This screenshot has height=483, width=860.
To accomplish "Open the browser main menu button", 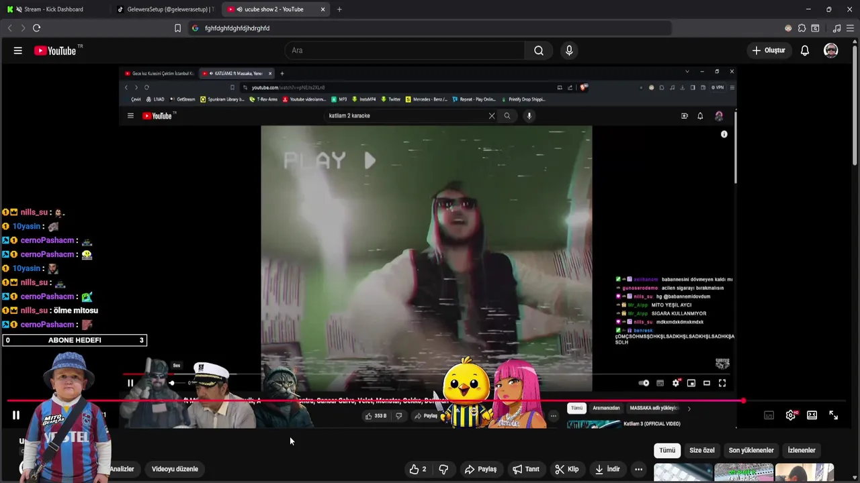I will [x=850, y=28].
